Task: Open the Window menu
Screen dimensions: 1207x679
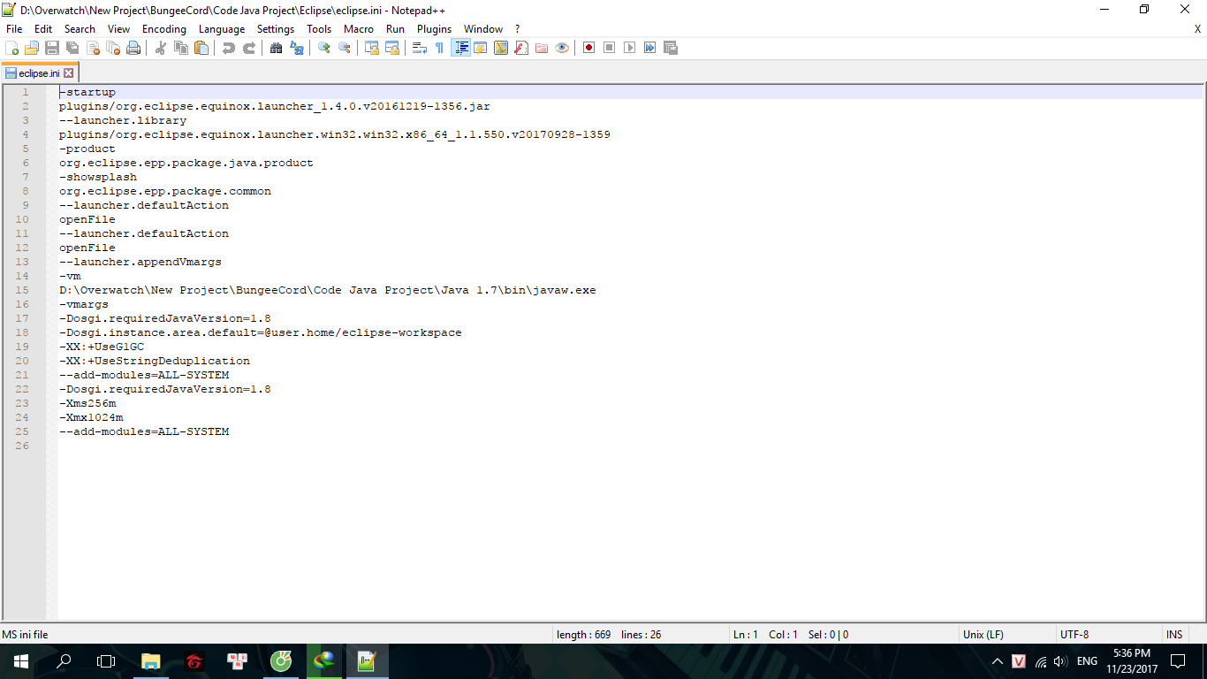Action: pyautogui.click(x=483, y=29)
